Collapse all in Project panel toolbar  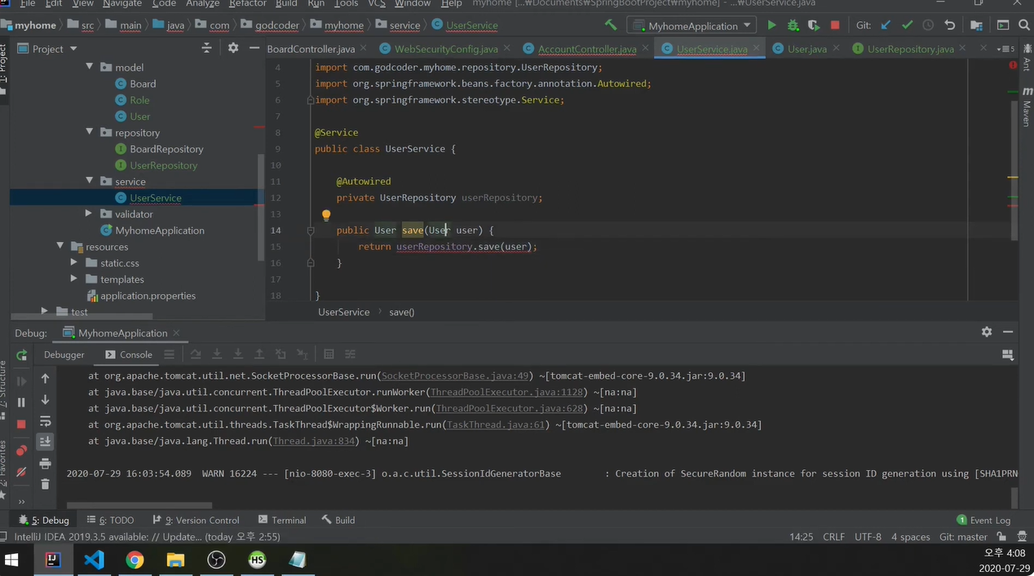[x=206, y=48]
